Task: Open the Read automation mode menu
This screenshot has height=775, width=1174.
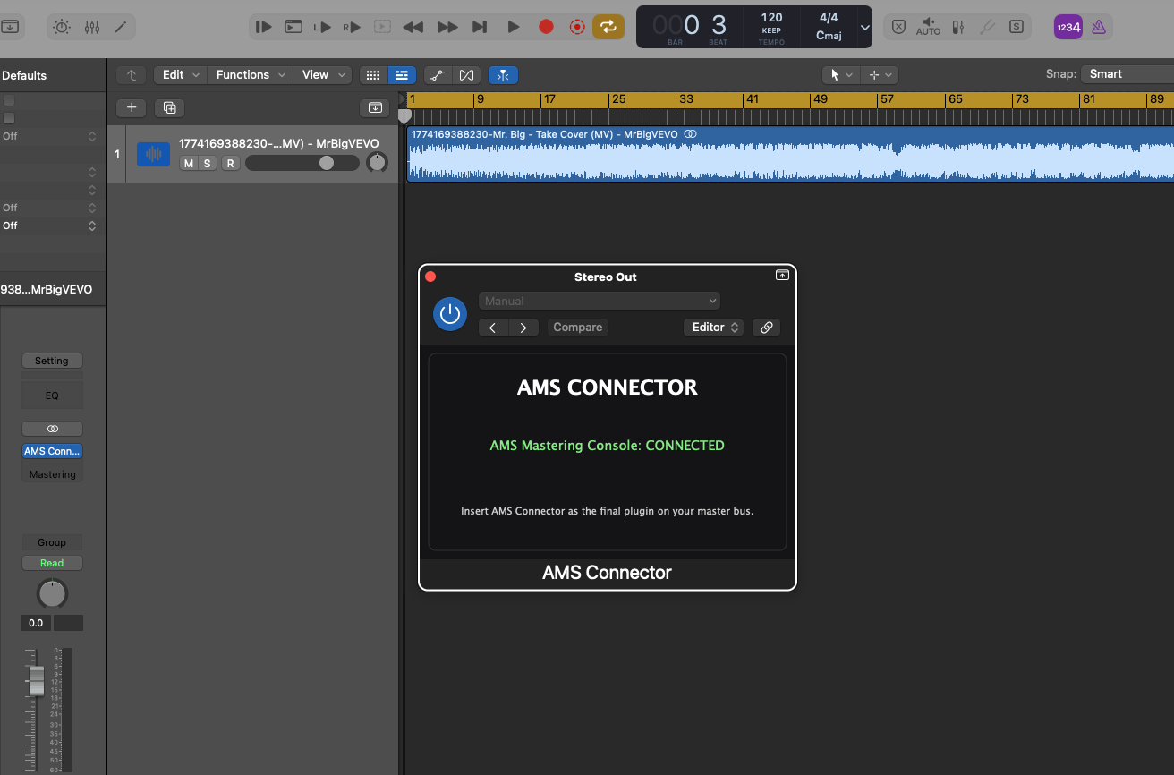Action: tap(52, 563)
